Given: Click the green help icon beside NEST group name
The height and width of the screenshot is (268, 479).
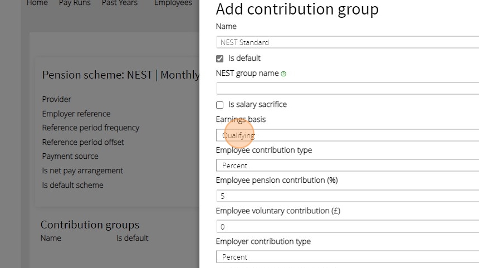Looking at the screenshot, I should coord(284,74).
